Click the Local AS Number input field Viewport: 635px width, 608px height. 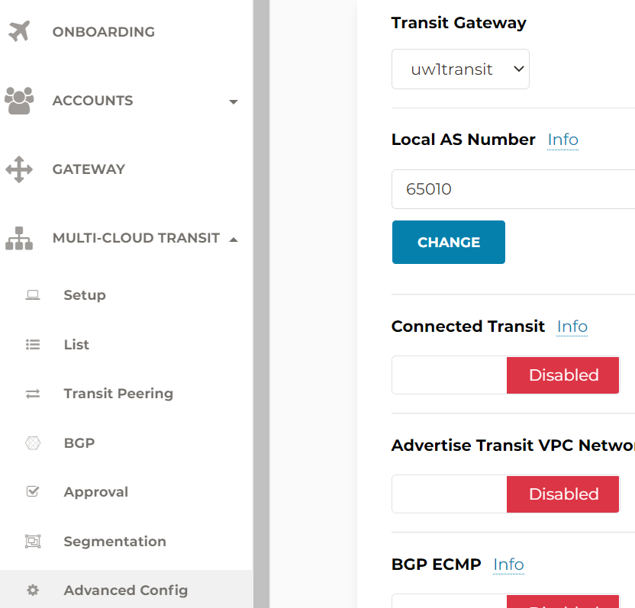point(513,189)
